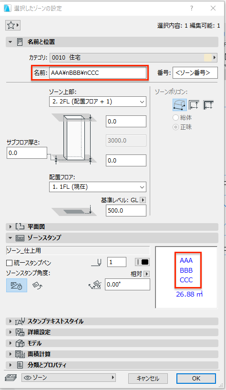Select the inner edge zone polygon icon

pyautogui.click(x=194, y=105)
